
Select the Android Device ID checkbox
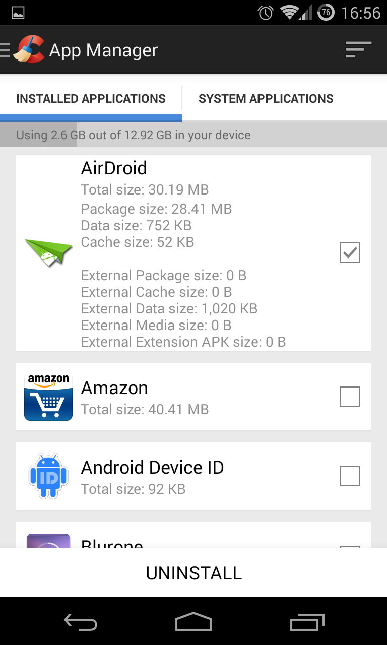tap(350, 476)
